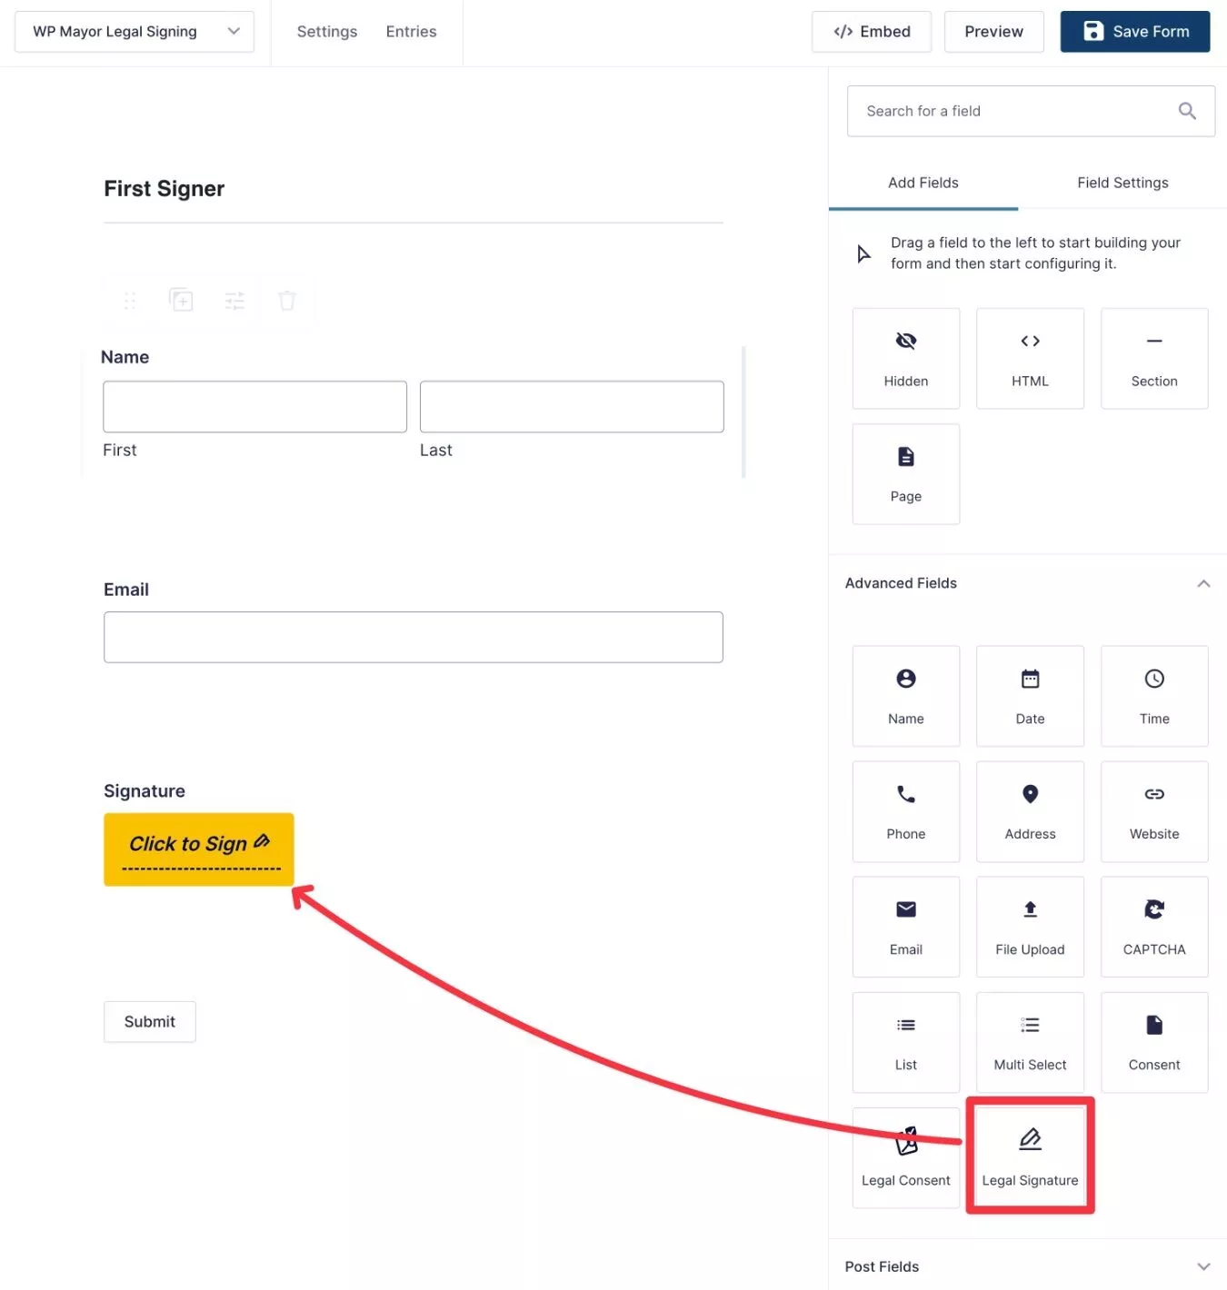Add the Address field
Image resolution: width=1227 pixels, height=1290 pixels.
pos(1030,811)
